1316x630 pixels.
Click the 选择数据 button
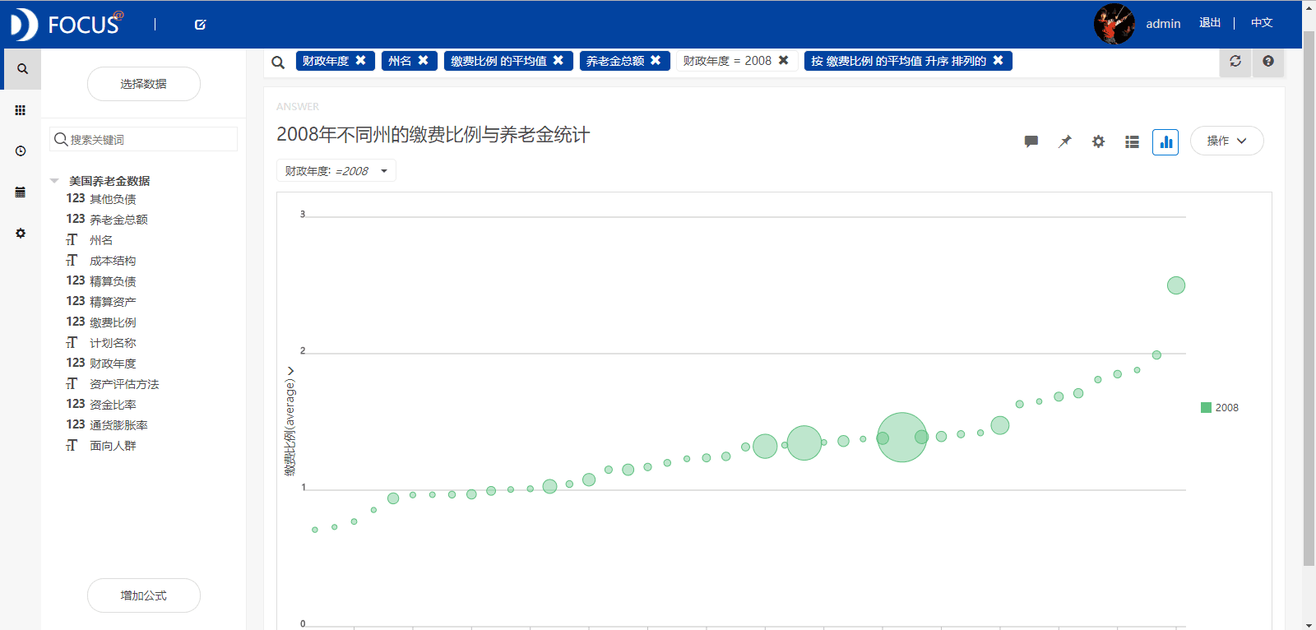pyautogui.click(x=144, y=84)
